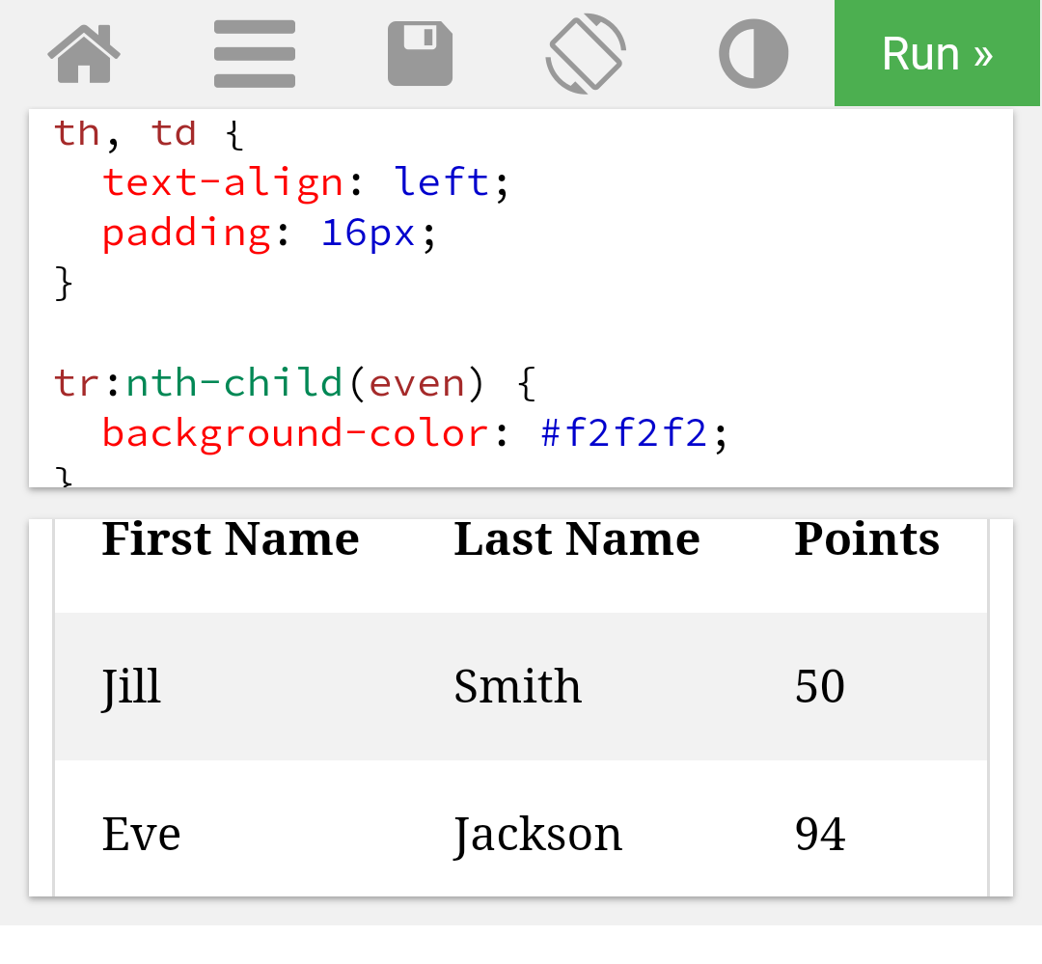The image size is (1042, 964).
Task: Go to the W3Schools home icon
Action: click(84, 53)
